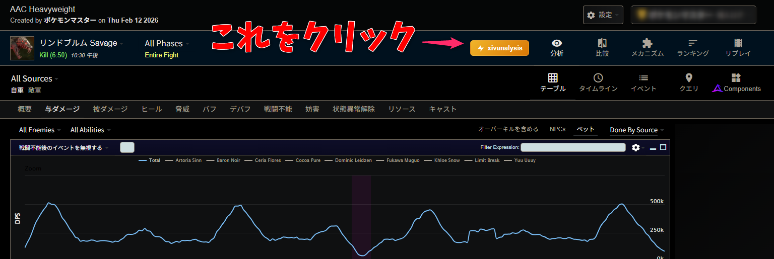
Task: Open the 比較 compare icon
Action: [602, 48]
